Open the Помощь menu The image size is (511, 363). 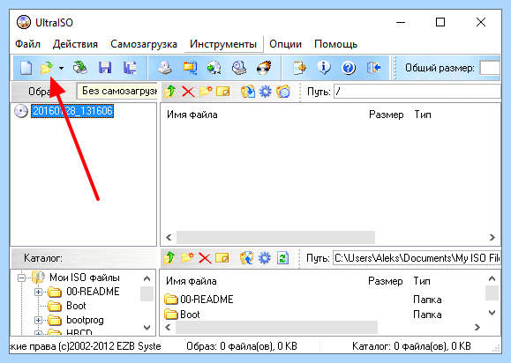(335, 44)
